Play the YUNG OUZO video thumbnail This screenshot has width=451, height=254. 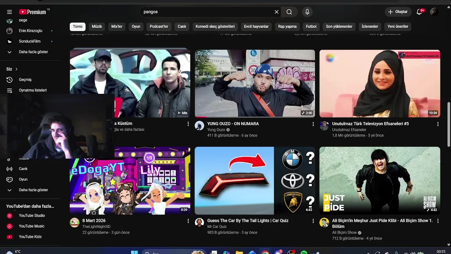pos(255,84)
